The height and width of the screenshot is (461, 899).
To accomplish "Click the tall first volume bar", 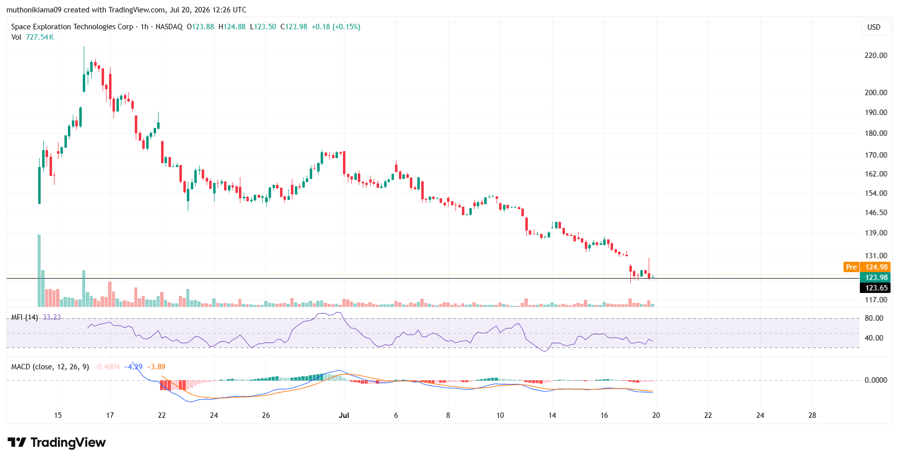I will pos(39,271).
